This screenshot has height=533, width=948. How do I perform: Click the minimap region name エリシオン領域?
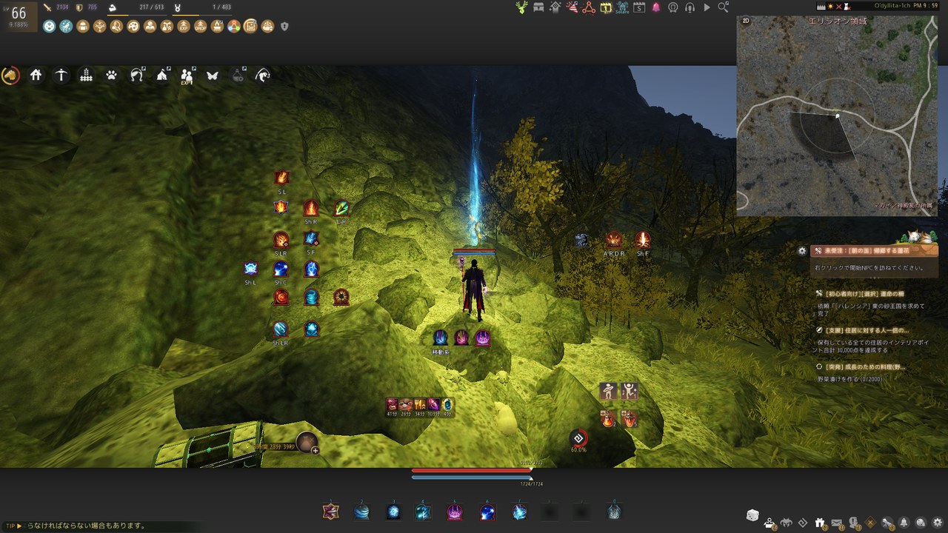838,22
